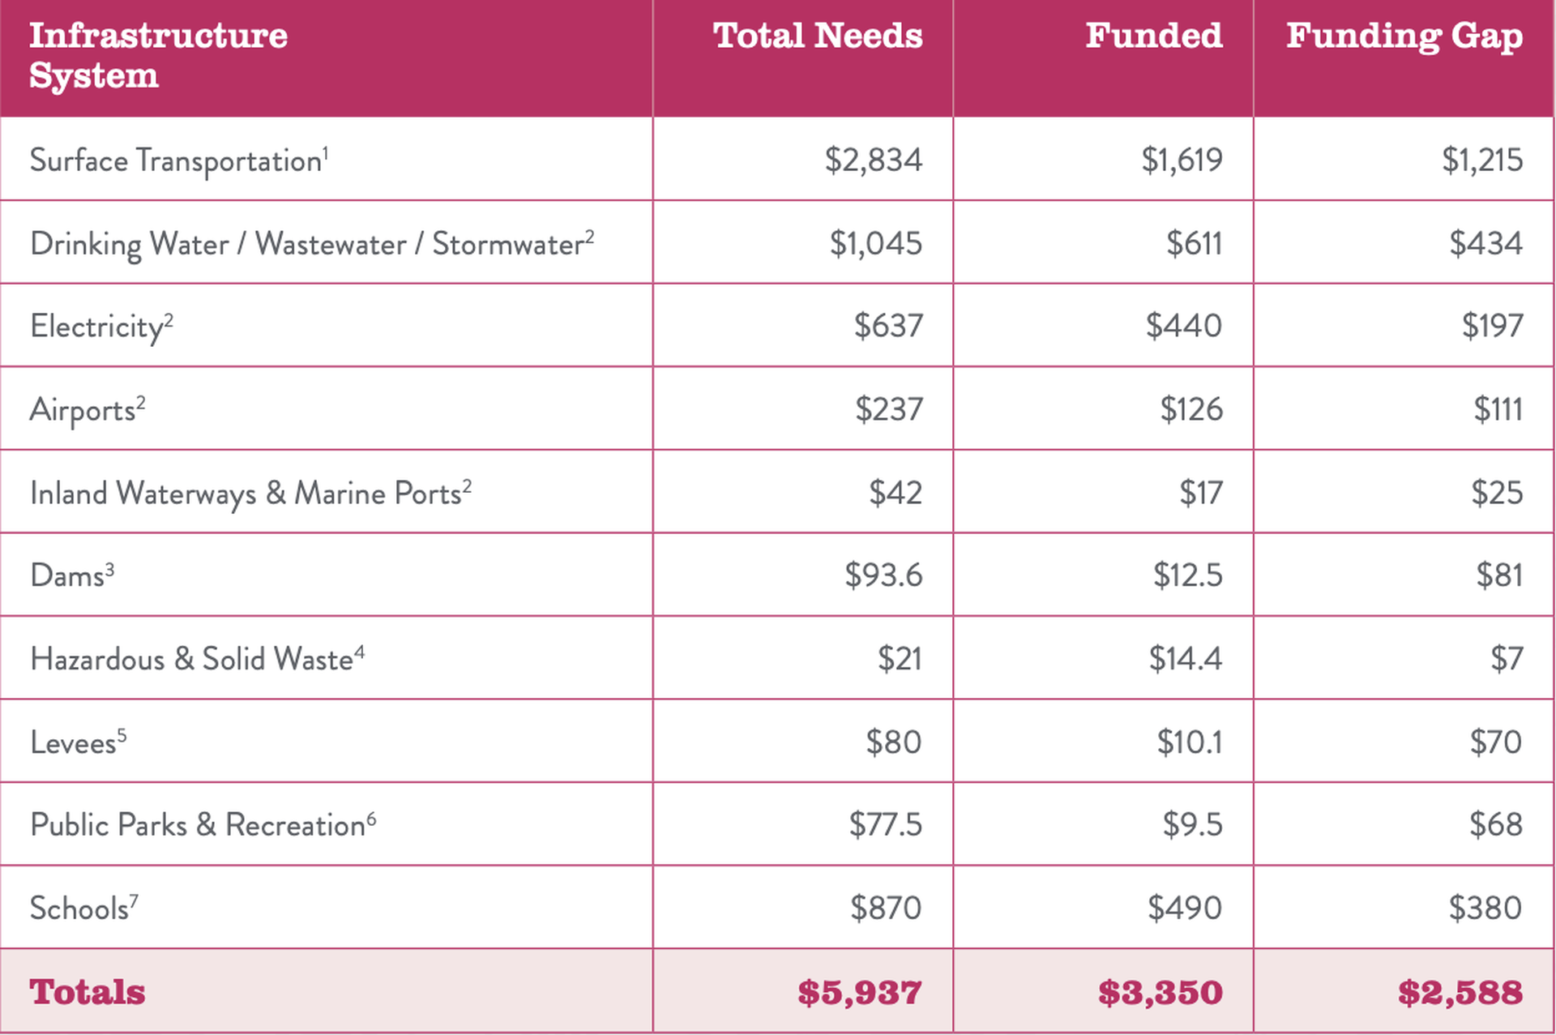The image size is (1556, 1035).
Task: Select the $3,350 total funded value
Action: (x=1161, y=993)
